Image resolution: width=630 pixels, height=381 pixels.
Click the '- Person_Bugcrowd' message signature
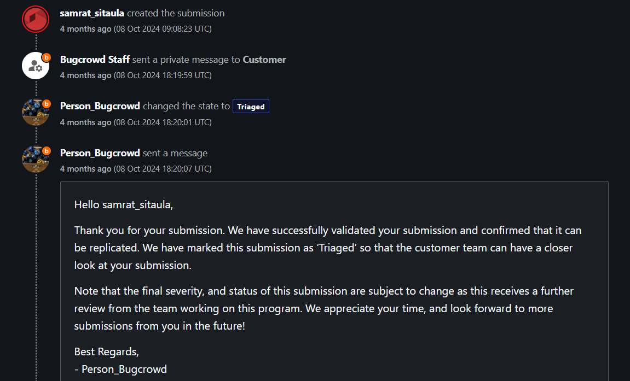(x=120, y=370)
